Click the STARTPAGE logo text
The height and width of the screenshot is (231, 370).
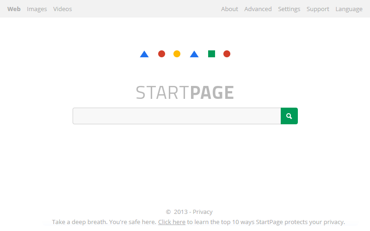185,93
